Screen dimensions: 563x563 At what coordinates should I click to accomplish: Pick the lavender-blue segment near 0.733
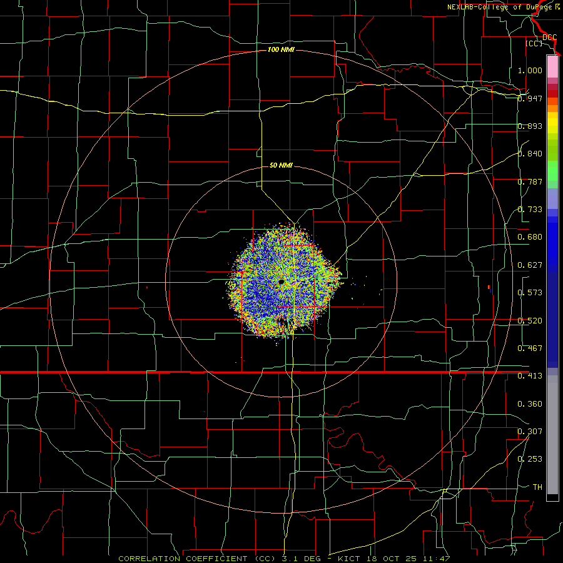(552, 199)
